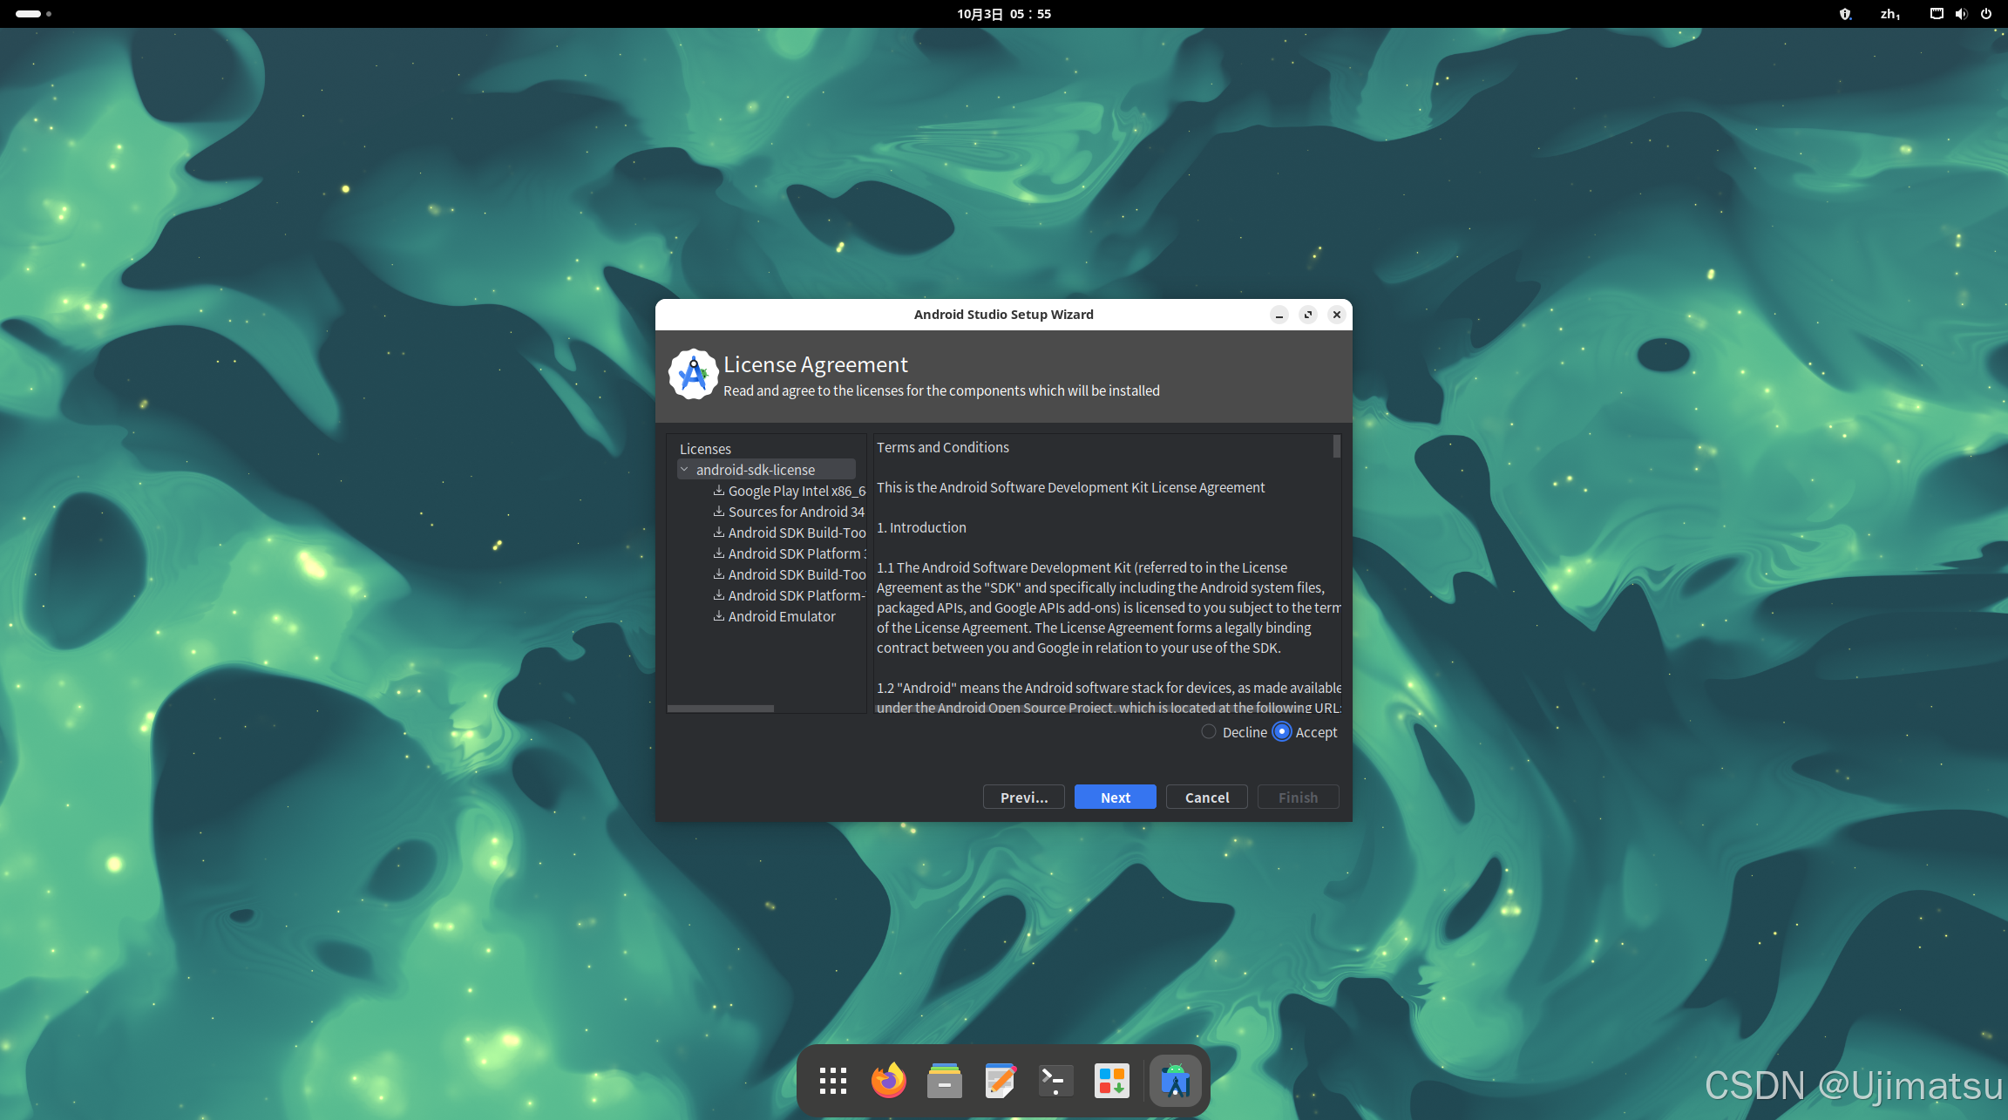
Task: Click the Android Studio dock icon
Action: (x=1175, y=1081)
